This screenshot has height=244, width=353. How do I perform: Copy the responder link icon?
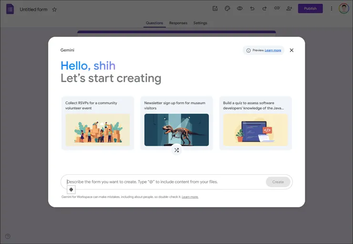click(277, 8)
